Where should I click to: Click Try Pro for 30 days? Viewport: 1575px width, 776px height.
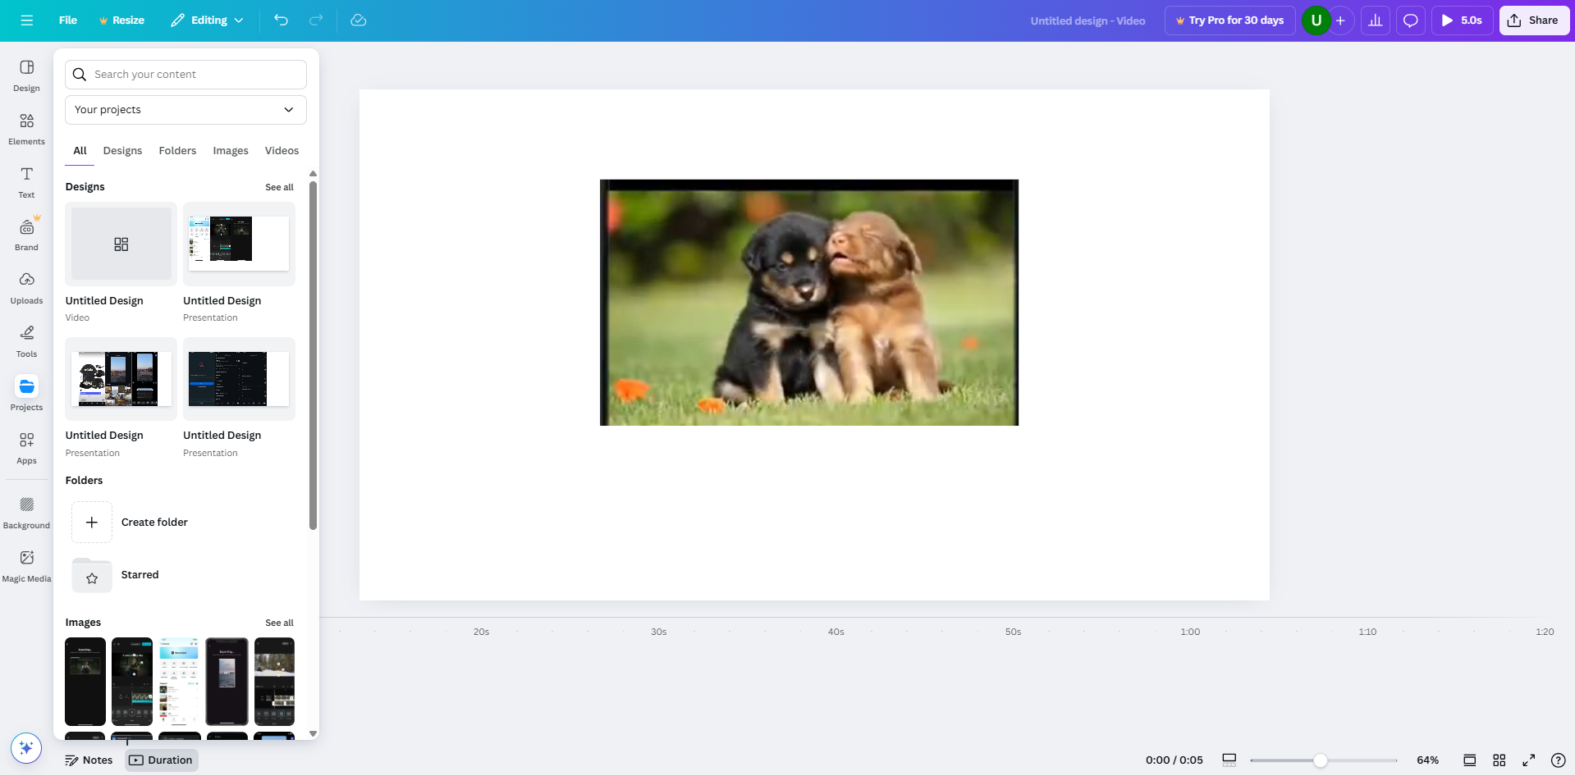coord(1229,20)
